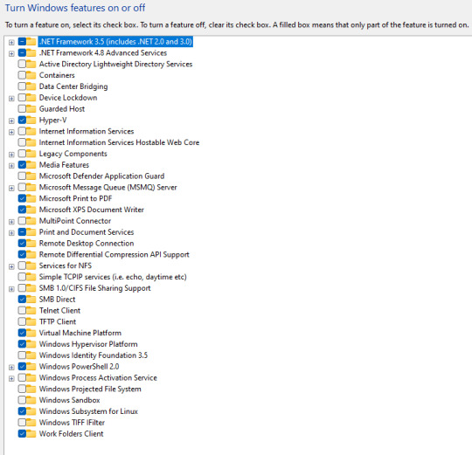Viewport: 472px width, 455px height.
Task: Enable Guarded Host checkbox
Action: [x=22, y=108]
